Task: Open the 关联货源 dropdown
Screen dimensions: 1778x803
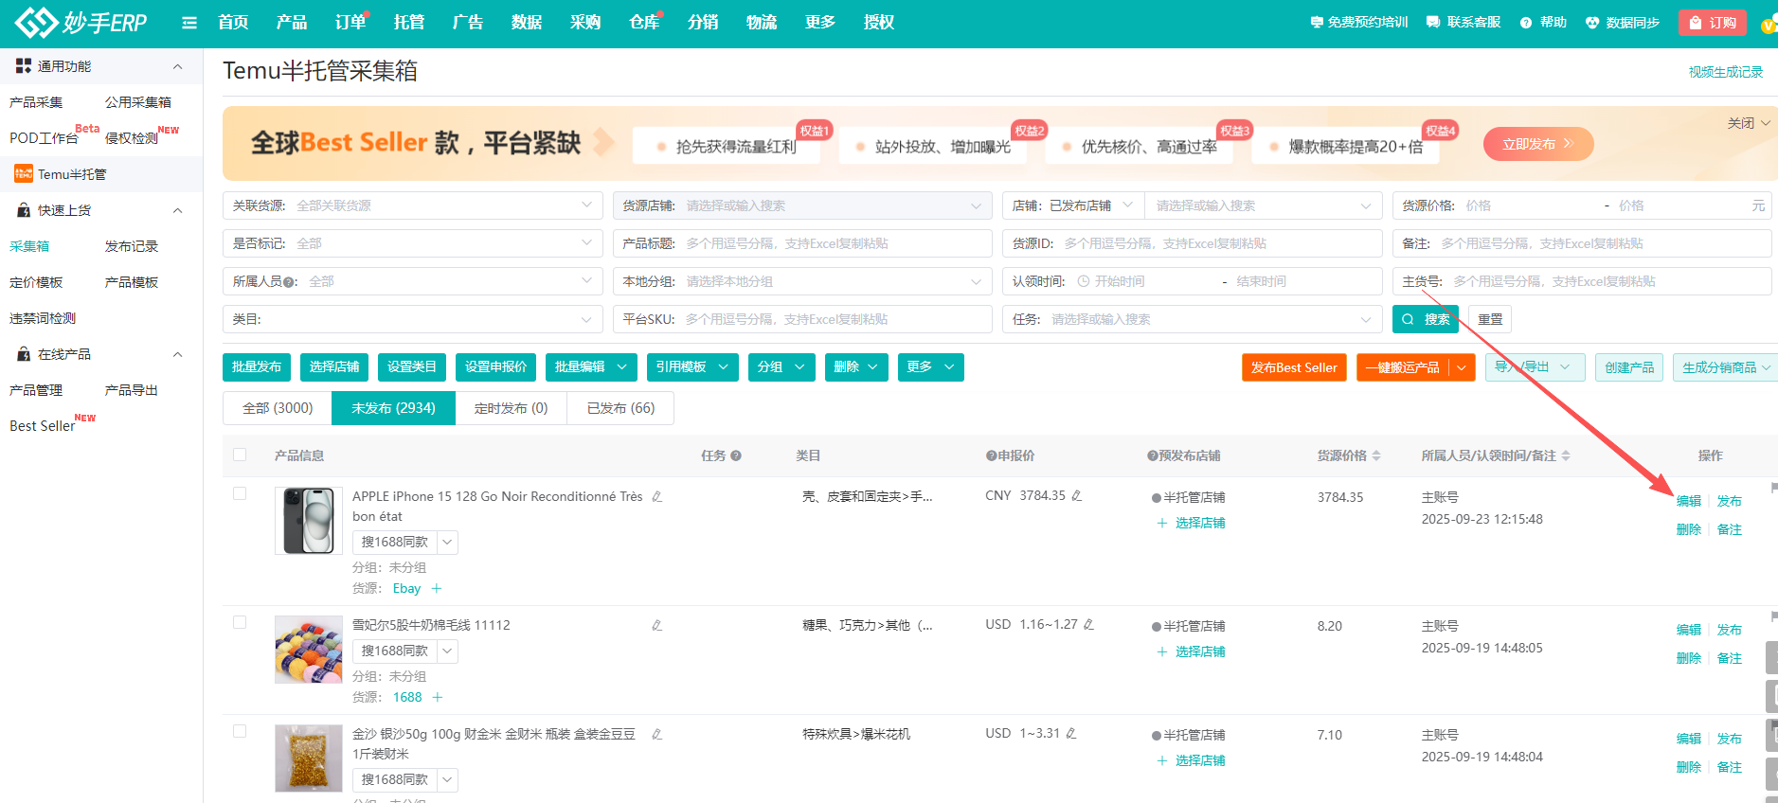Action: pos(412,205)
